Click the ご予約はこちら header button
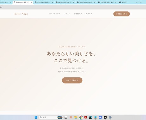This screenshot has height=120, width=146. point(122,14)
